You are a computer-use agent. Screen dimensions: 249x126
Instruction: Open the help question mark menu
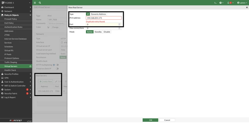[x=221, y=3]
